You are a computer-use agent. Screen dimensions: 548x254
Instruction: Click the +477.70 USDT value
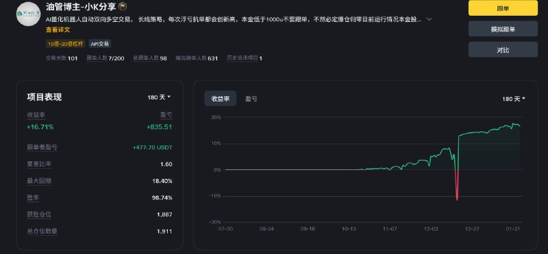click(152, 147)
